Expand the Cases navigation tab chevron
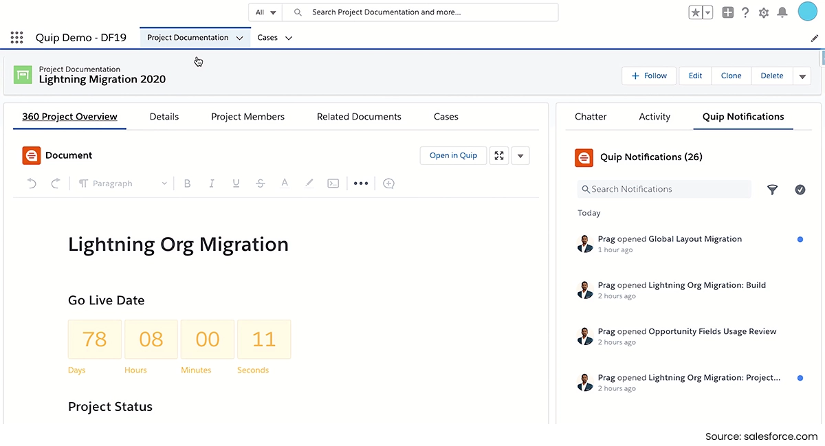The height and width of the screenshot is (446, 825). click(289, 38)
